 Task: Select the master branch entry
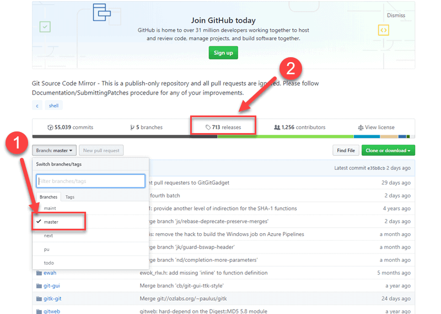[90, 222]
